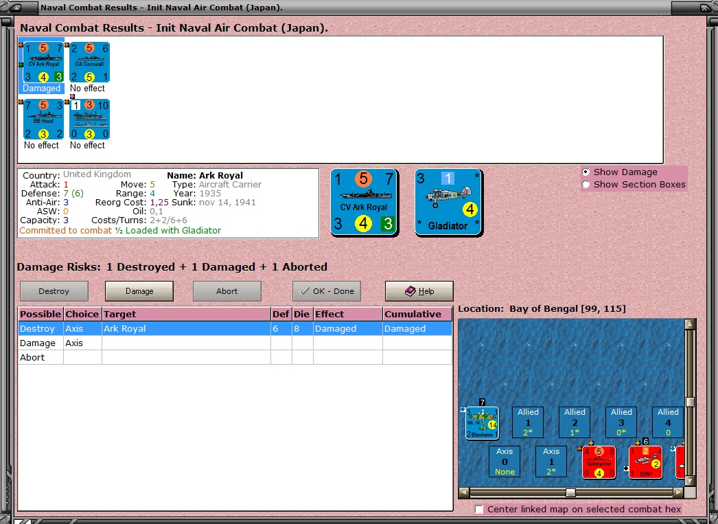The image size is (718, 524).
Task: Click the Possible column header
Action: tap(40, 315)
